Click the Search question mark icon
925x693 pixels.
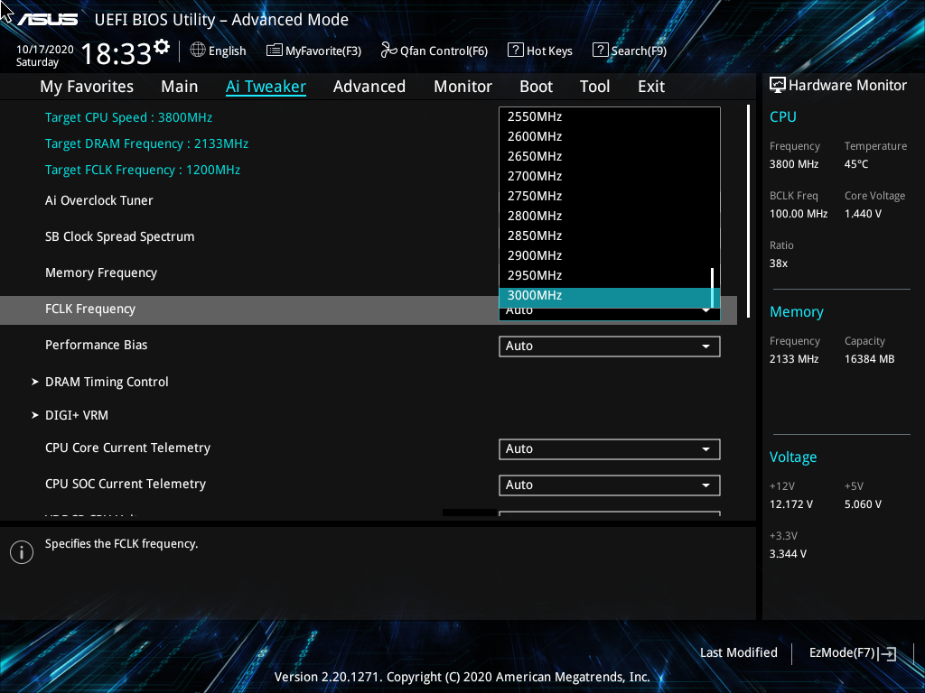click(x=600, y=51)
